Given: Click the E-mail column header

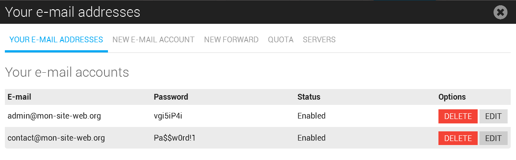Looking at the screenshot, I should tap(19, 97).
